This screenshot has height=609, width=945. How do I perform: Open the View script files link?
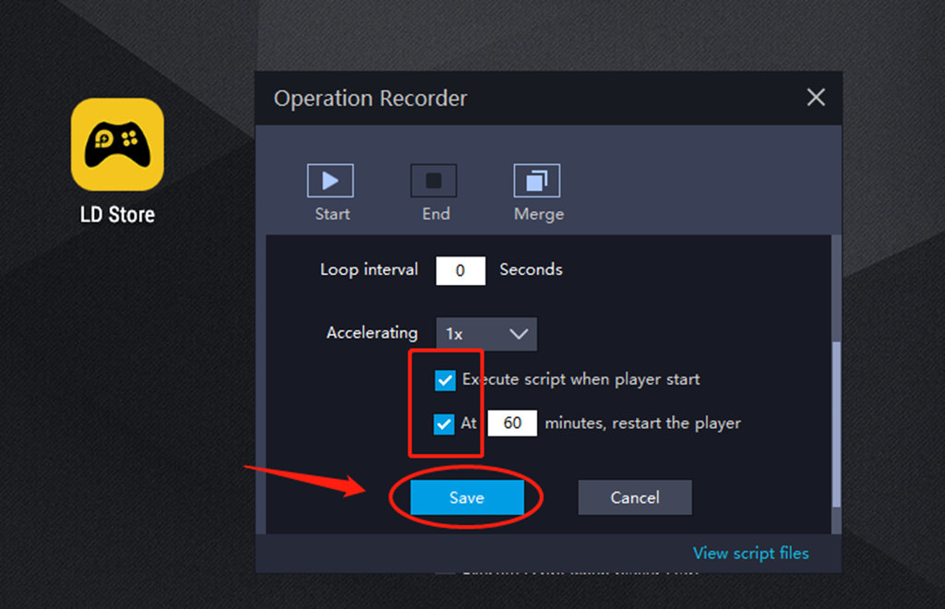[751, 553]
